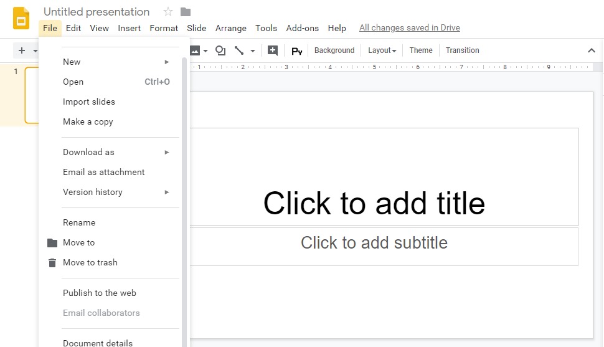Select the line tool icon
This screenshot has width=604, height=347.
[x=239, y=50]
